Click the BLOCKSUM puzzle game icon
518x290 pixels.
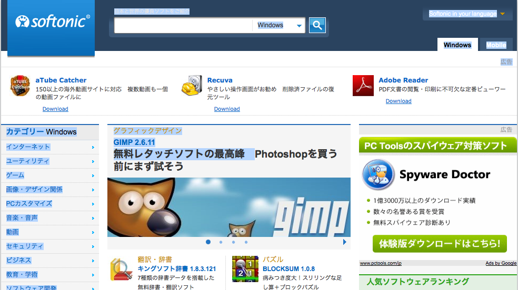(245, 269)
